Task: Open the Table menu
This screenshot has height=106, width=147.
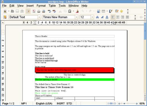Action: (52, 6)
